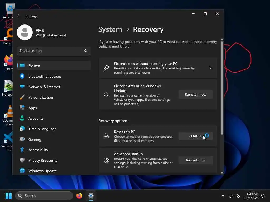
Task: Click the Reinstall now button
Action: click(195, 94)
